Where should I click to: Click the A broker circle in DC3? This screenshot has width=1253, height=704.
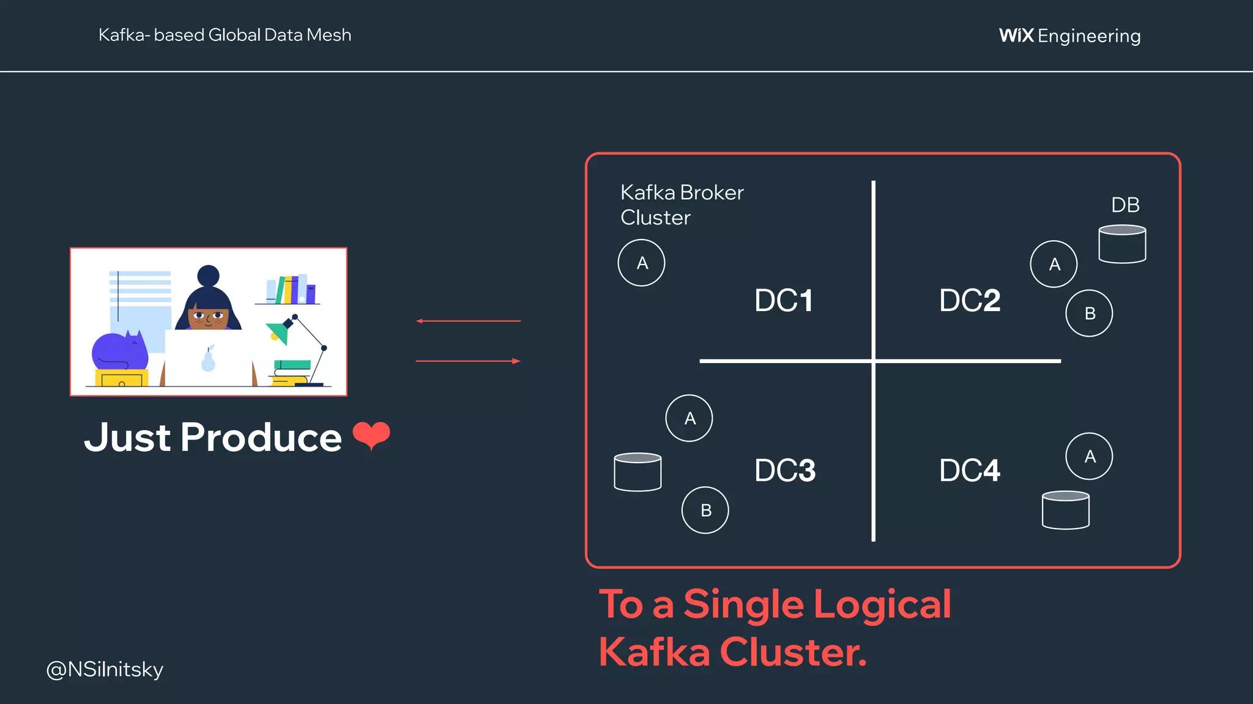689,418
